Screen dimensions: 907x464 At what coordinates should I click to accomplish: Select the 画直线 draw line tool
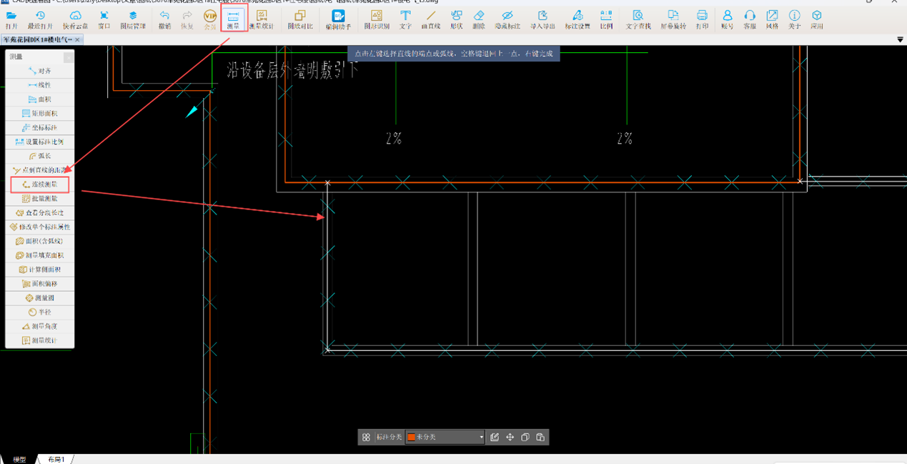click(x=430, y=19)
